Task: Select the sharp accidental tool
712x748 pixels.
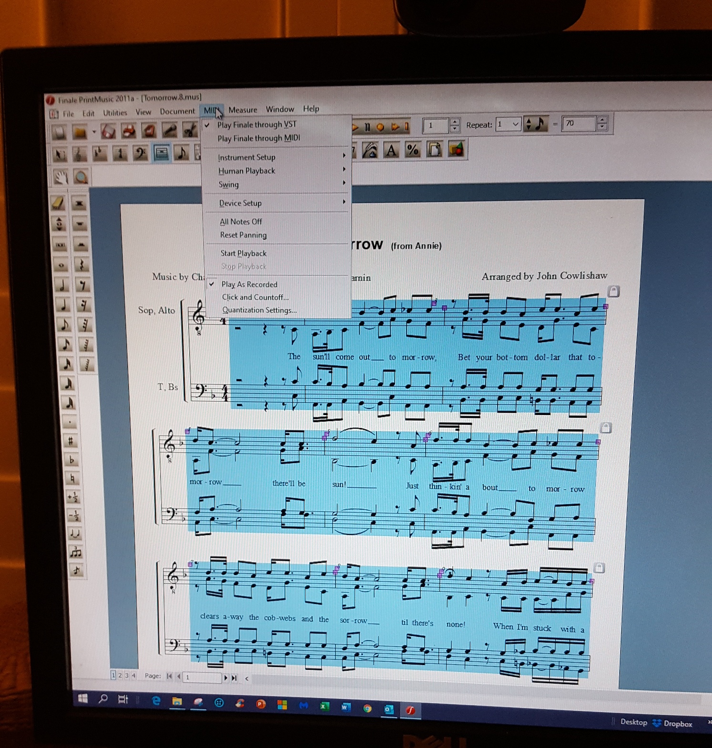Action: pyautogui.click(x=70, y=441)
